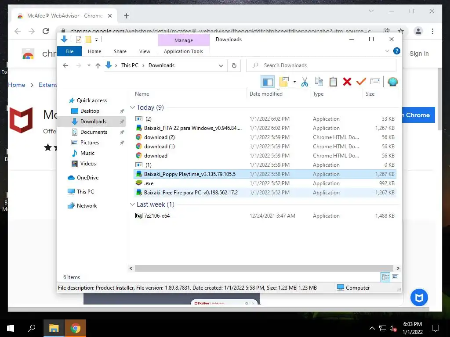The height and width of the screenshot is (337, 450).
Task: Click the Search Downloads field
Action: tap(321, 65)
